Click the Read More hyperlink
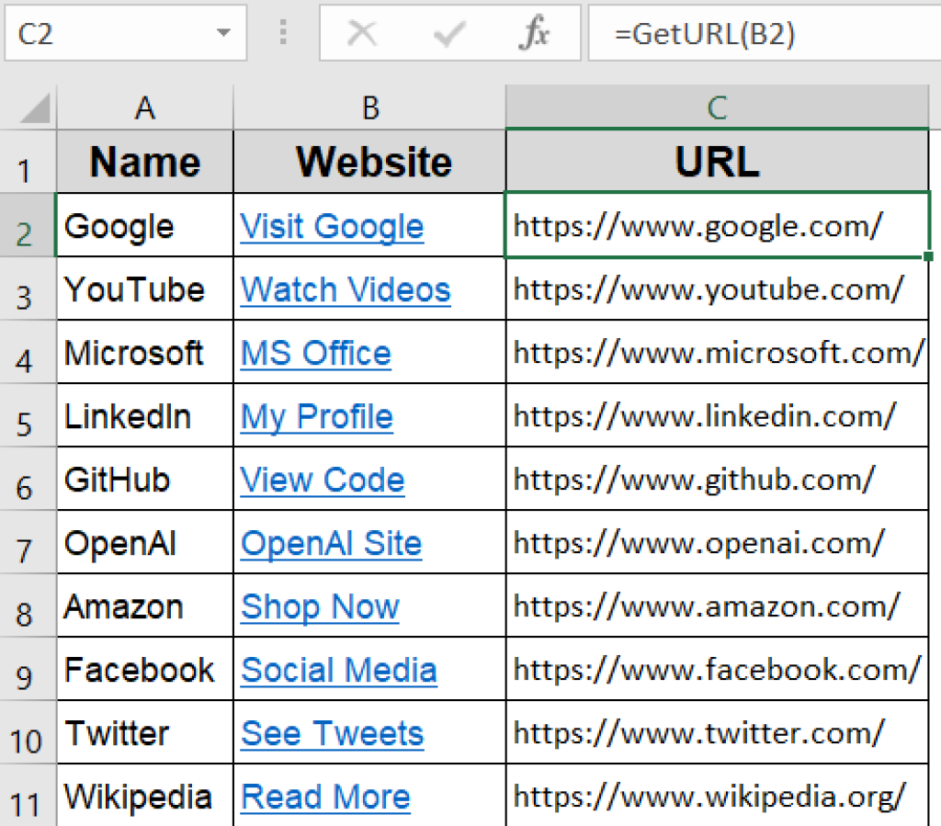Image resolution: width=941 pixels, height=826 pixels. [325, 797]
